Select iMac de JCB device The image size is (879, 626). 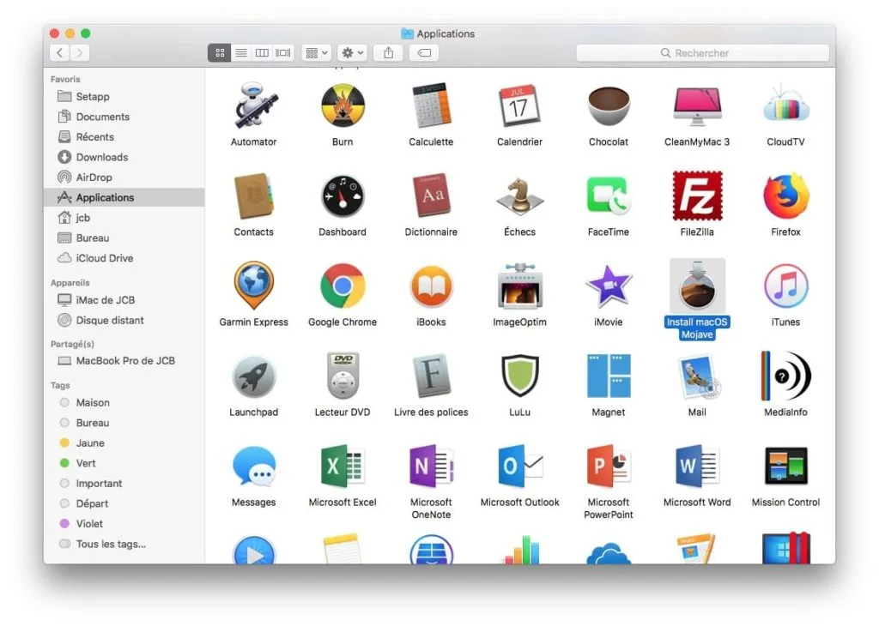pos(124,299)
